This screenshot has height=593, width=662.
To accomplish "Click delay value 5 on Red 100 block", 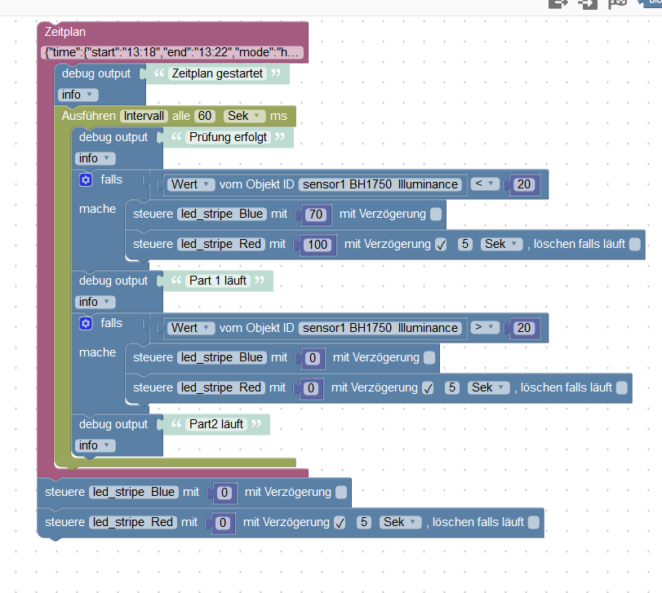I will click(464, 244).
